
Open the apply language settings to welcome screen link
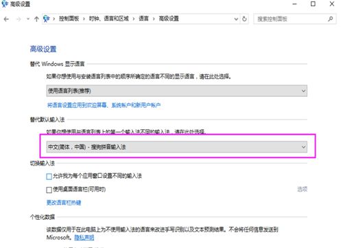(104, 105)
